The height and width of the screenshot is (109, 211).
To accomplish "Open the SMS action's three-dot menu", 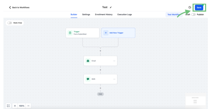I will [x=114, y=79].
